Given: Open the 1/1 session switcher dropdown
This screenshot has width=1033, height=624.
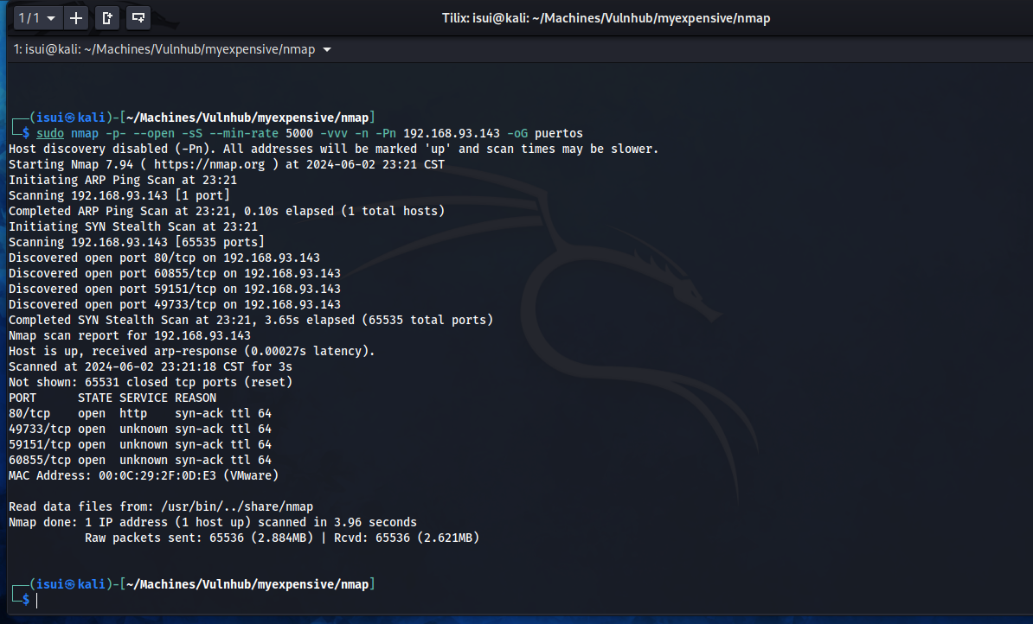Looking at the screenshot, I should (x=38, y=17).
